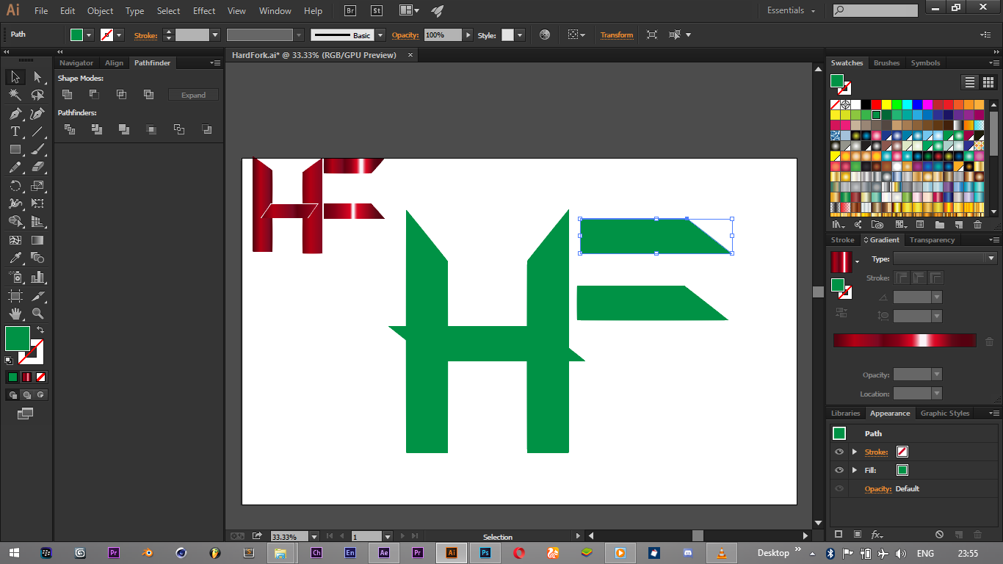
Task: Open the Opacity dropdown in control bar
Action: (x=467, y=35)
